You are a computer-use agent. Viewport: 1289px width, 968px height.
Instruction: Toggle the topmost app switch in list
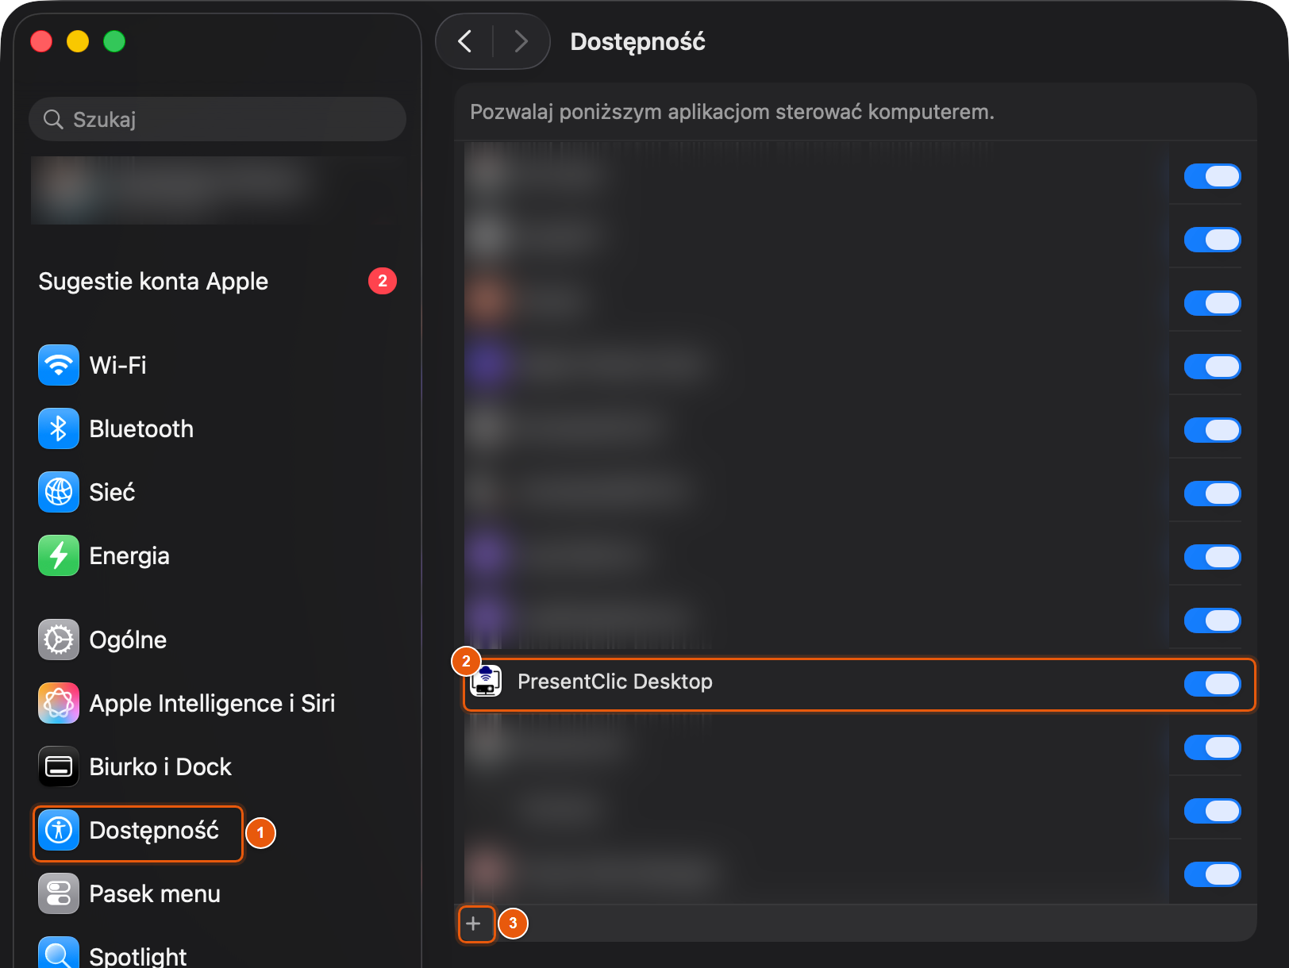pyautogui.click(x=1212, y=176)
